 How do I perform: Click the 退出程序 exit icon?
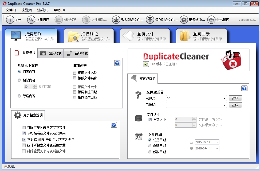click(x=211, y=20)
